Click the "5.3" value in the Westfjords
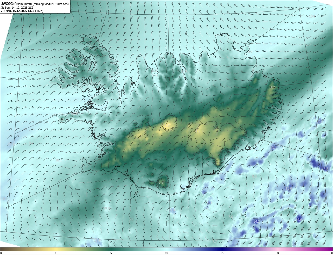 click(79, 65)
